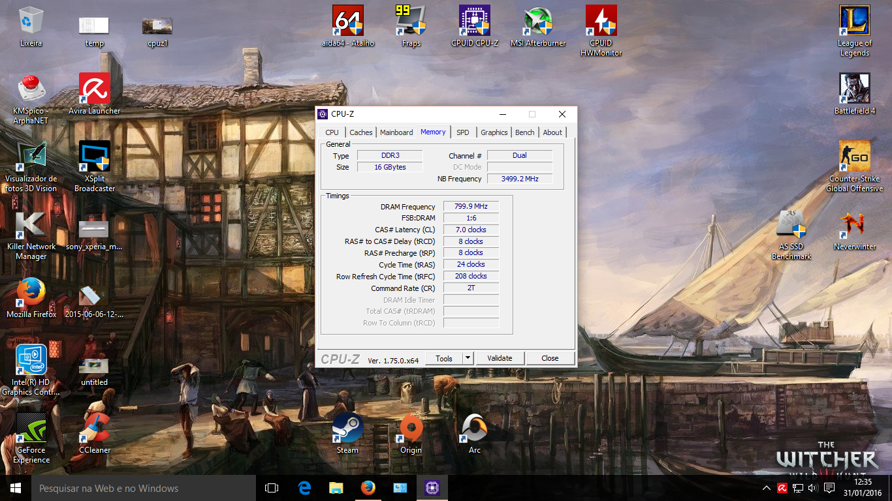Launch CCleaner from the desktop

coord(94,434)
